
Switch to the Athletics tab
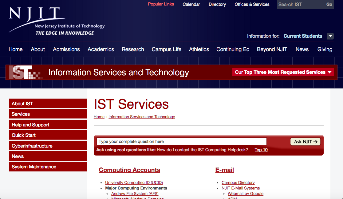199,49
